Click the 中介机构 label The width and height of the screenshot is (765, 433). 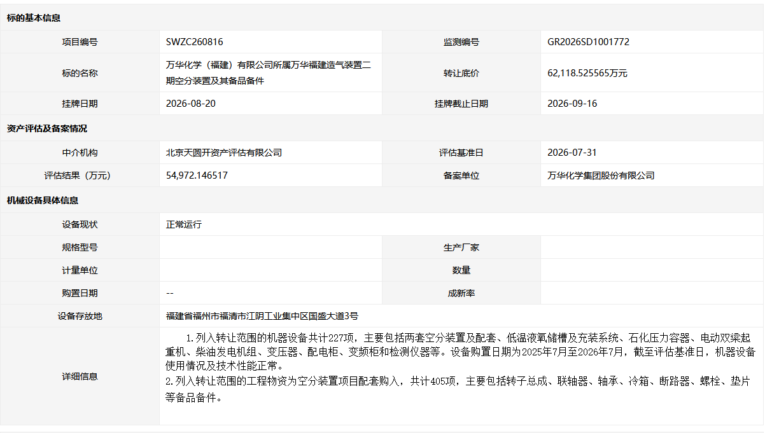pos(80,153)
